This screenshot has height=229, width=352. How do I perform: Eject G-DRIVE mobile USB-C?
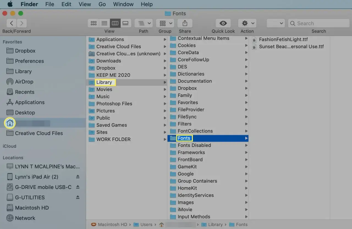coord(78,187)
